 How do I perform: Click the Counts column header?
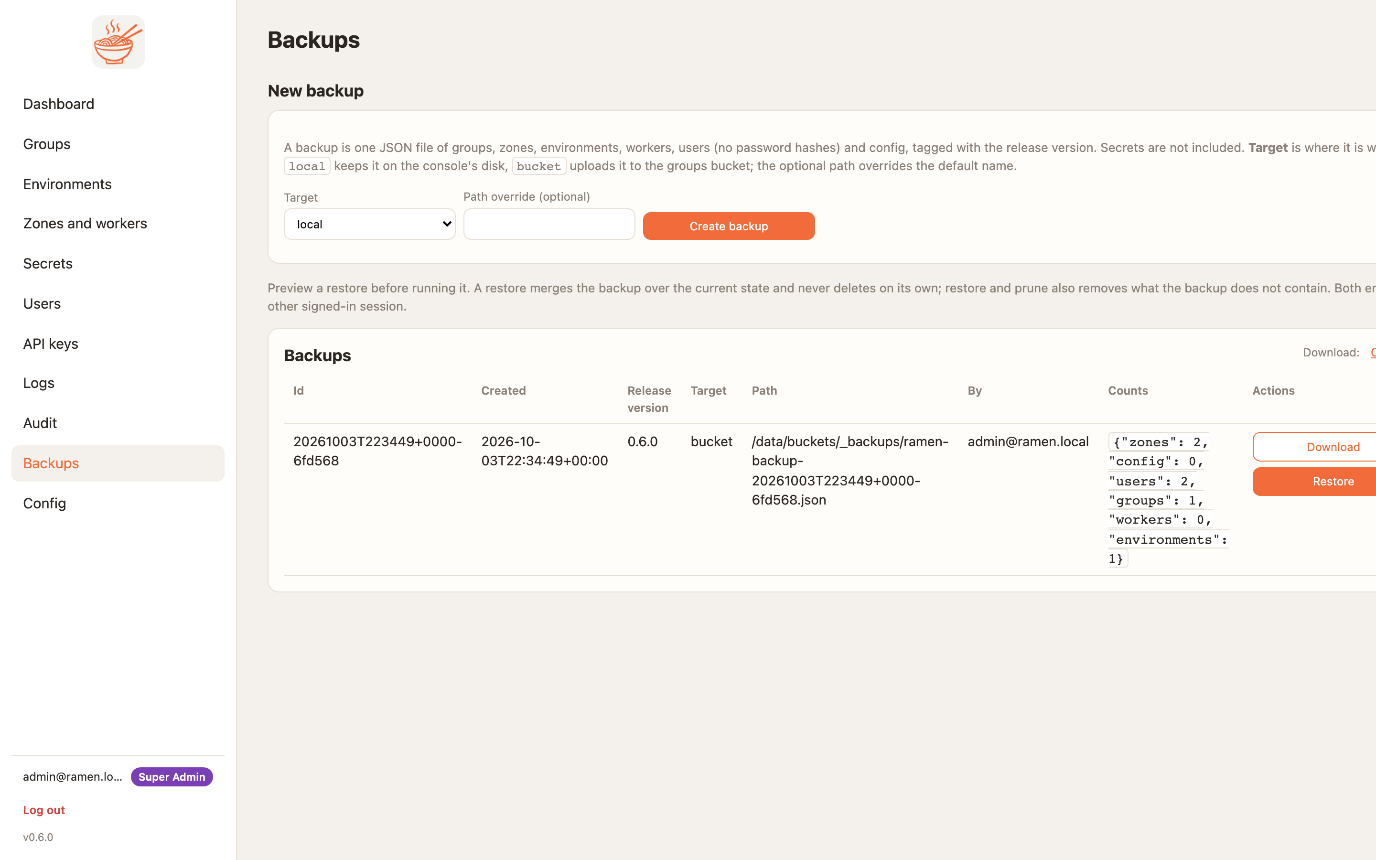[1128, 391]
